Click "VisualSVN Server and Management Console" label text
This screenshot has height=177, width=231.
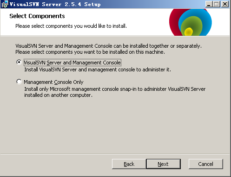73,63
